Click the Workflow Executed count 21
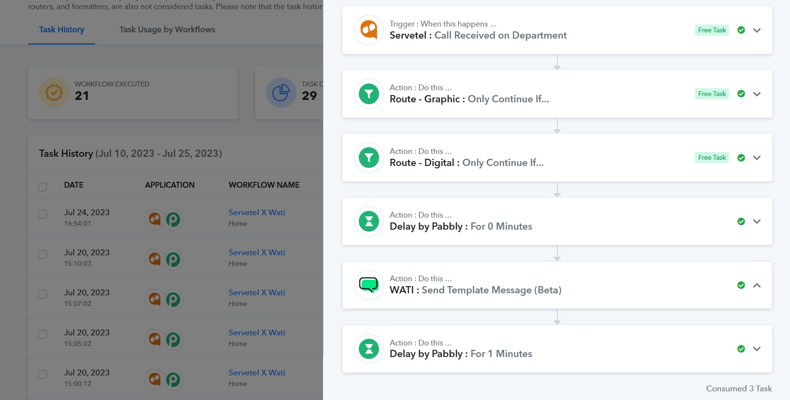 point(82,96)
